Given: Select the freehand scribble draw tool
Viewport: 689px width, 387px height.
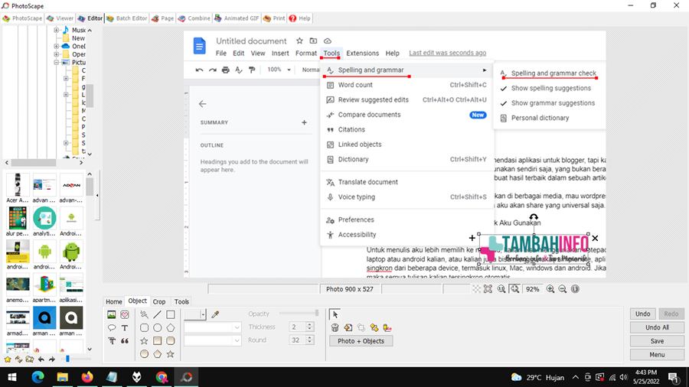Looking at the screenshot, I should click(144, 314).
